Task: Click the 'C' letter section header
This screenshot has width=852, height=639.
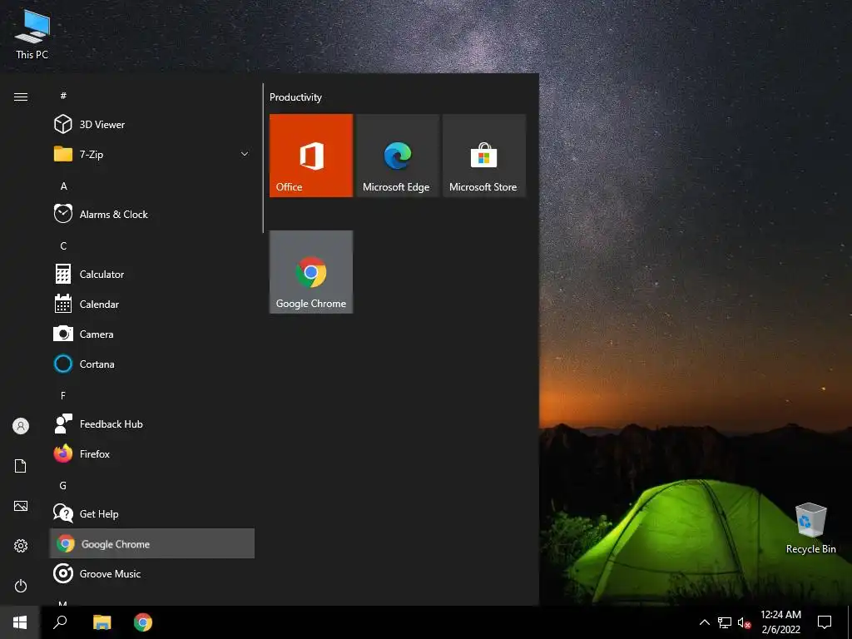Action: tap(63, 245)
